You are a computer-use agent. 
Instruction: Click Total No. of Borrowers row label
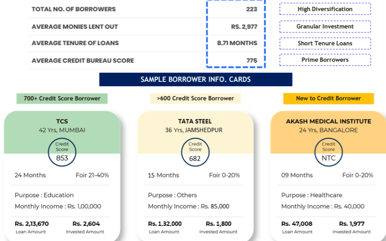tap(74, 9)
